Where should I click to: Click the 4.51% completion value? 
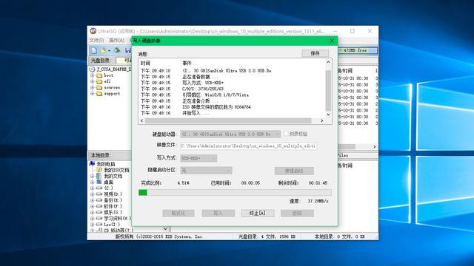click(183, 183)
